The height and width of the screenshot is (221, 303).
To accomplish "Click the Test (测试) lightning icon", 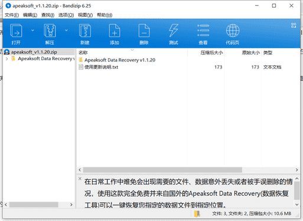I will tap(174, 31).
